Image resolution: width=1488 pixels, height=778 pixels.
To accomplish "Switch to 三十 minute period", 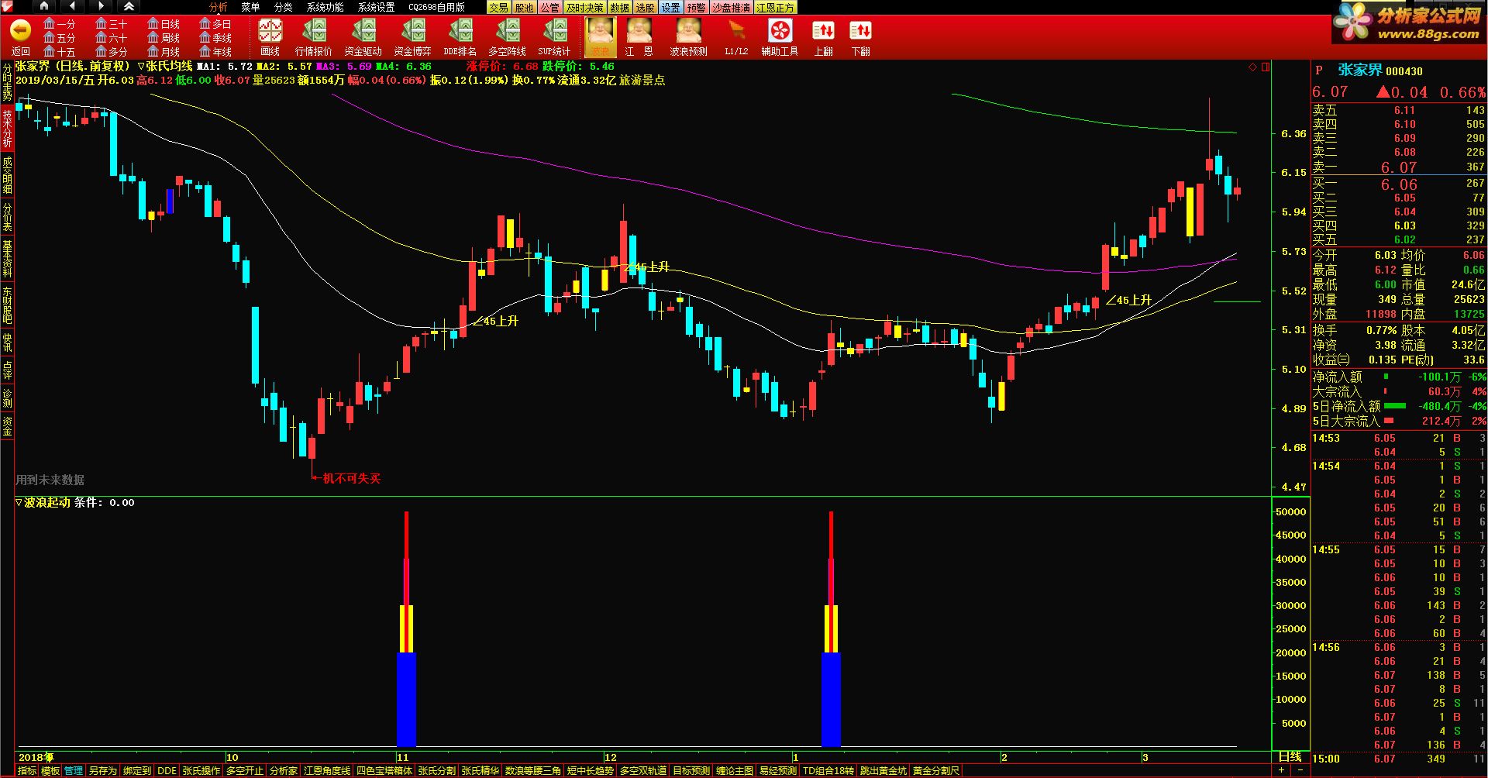I will coord(112,24).
